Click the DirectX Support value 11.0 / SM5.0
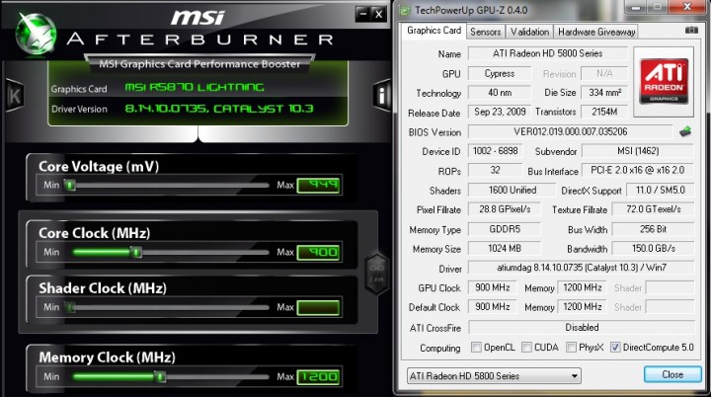711x397 pixels. (660, 191)
